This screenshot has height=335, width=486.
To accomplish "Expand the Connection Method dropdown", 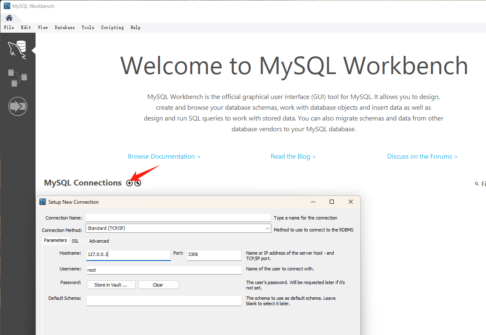I will [267, 228].
